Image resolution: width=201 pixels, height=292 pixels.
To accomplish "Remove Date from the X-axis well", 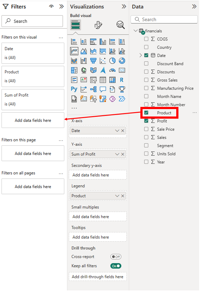I will click(x=122, y=131).
